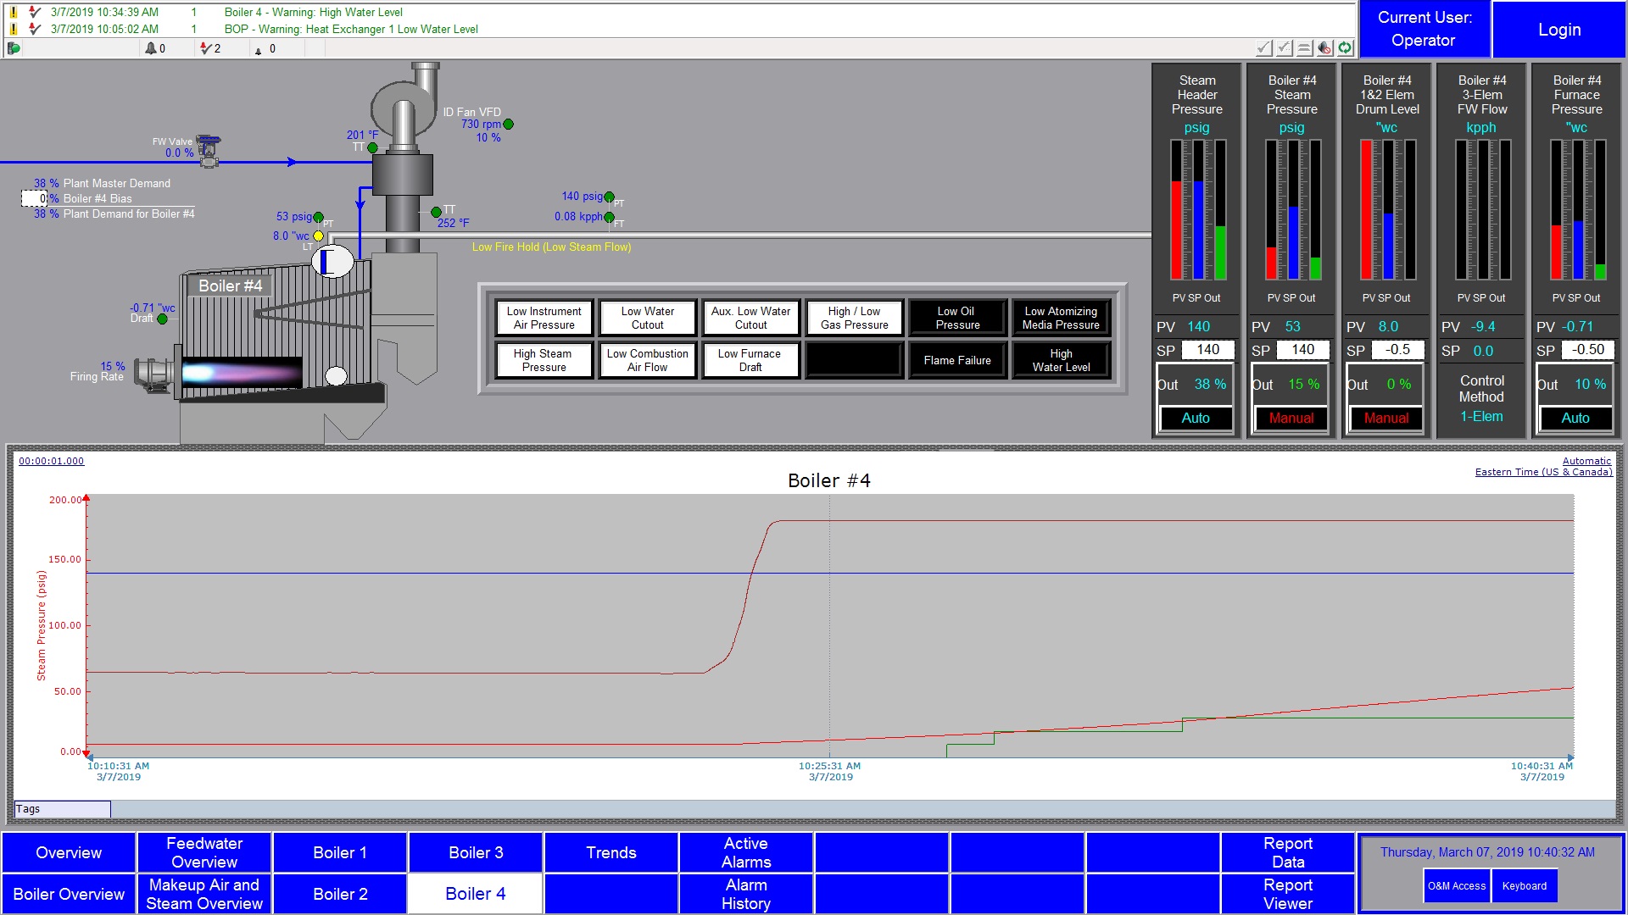Toggle Furnace Pressure Auto mode button
The height and width of the screenshot is (915, 1628).
point(1575,418)
